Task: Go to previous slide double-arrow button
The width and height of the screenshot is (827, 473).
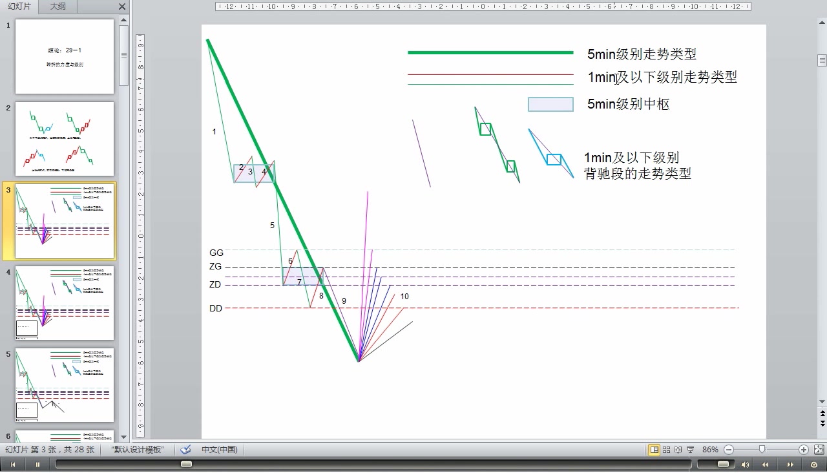Action: [822, 415]
